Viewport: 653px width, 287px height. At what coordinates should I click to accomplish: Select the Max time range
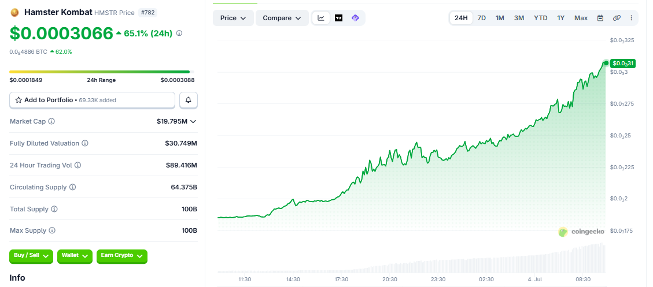581,18
